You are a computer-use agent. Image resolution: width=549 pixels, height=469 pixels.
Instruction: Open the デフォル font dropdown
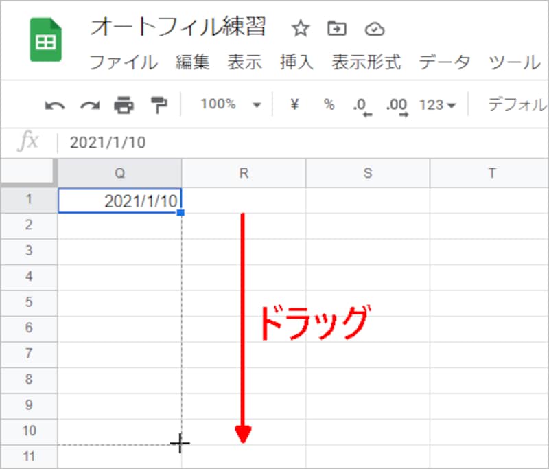[519, 104]
